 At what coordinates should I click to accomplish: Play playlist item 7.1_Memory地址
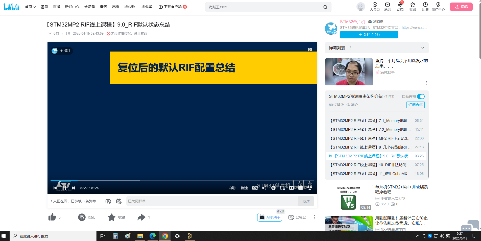(x=376, y=121)
